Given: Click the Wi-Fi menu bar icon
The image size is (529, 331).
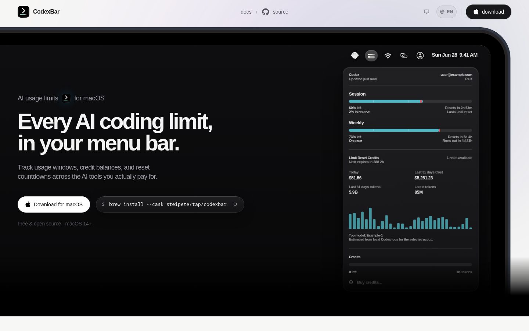Looking at the screenshot, I should point(388,56).
